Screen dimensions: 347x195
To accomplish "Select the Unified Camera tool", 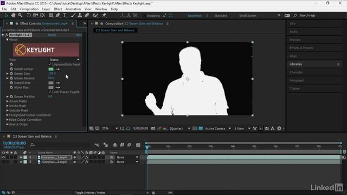I will 35,15.
